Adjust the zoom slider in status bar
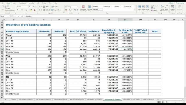This screenshot has width=186, height=105. coord(176,102)
